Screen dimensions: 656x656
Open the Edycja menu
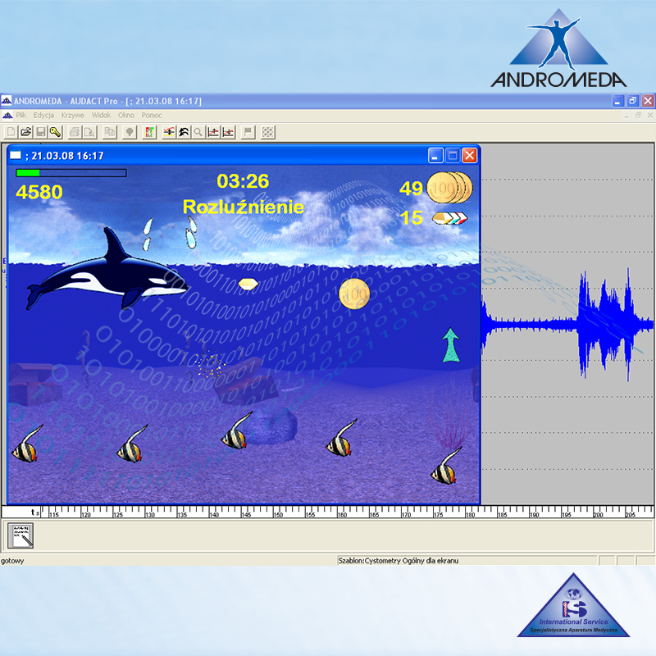(43, 116)
